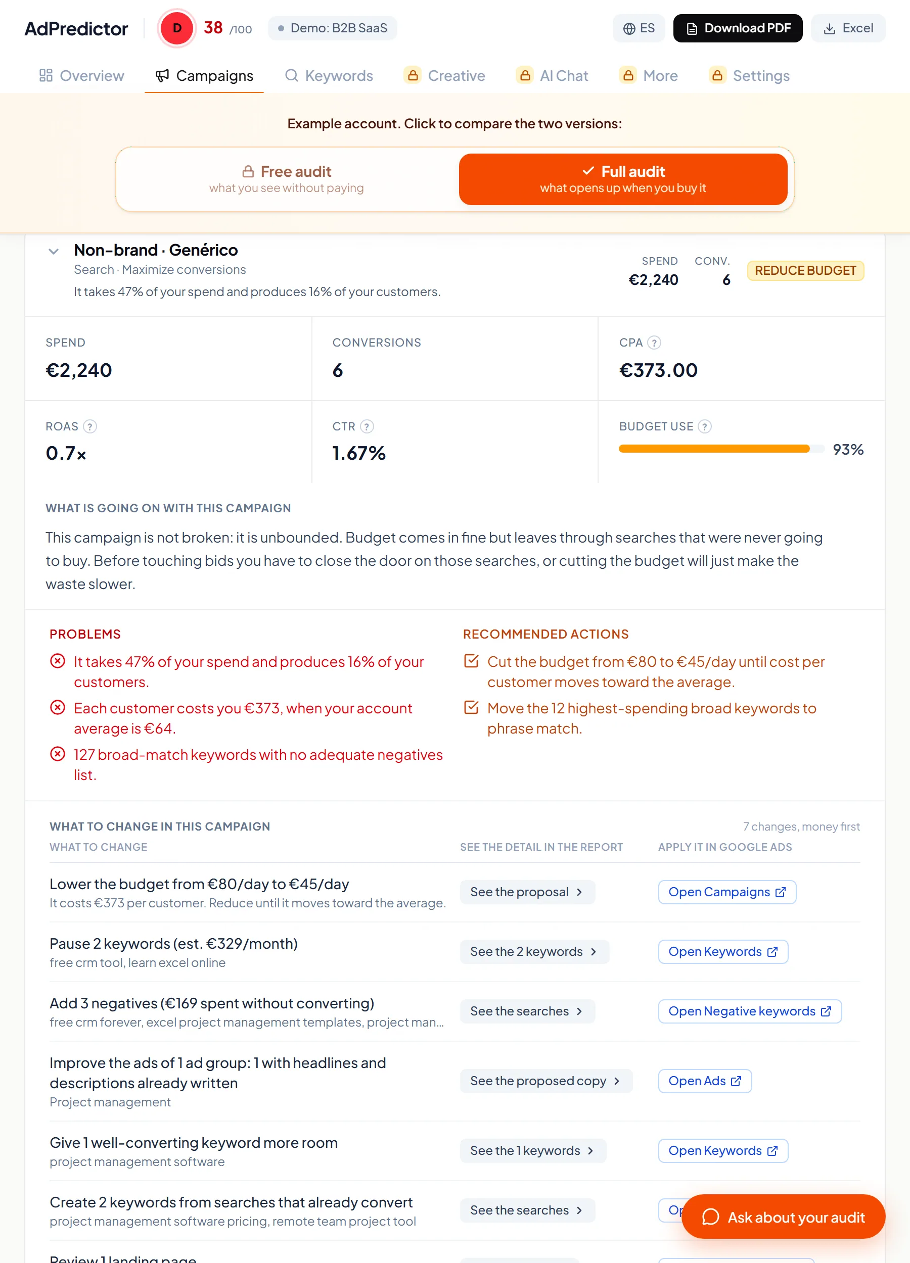
Task: Check the cut budget recommended action
Action: coord(472,661)
